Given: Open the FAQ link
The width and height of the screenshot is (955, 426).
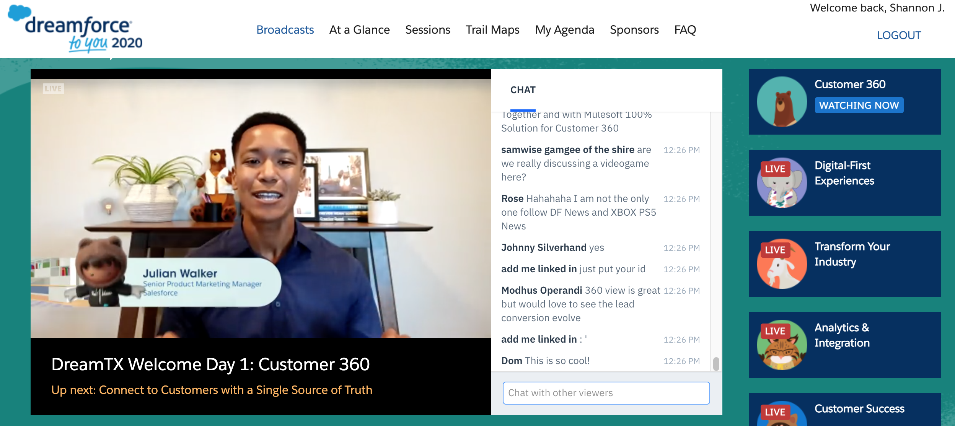Looking at the screenshot, I should coord(685,30).
